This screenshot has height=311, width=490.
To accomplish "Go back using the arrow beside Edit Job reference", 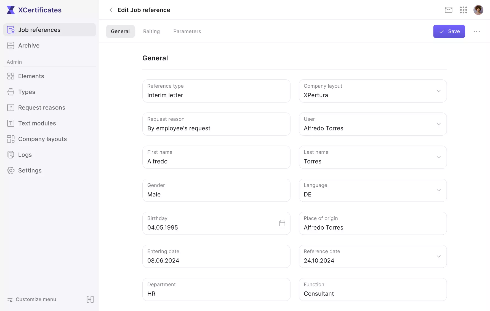I will (x=111, y=10).
